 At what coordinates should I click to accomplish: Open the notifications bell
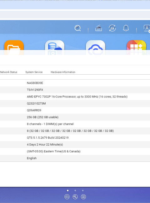point(126,28)
